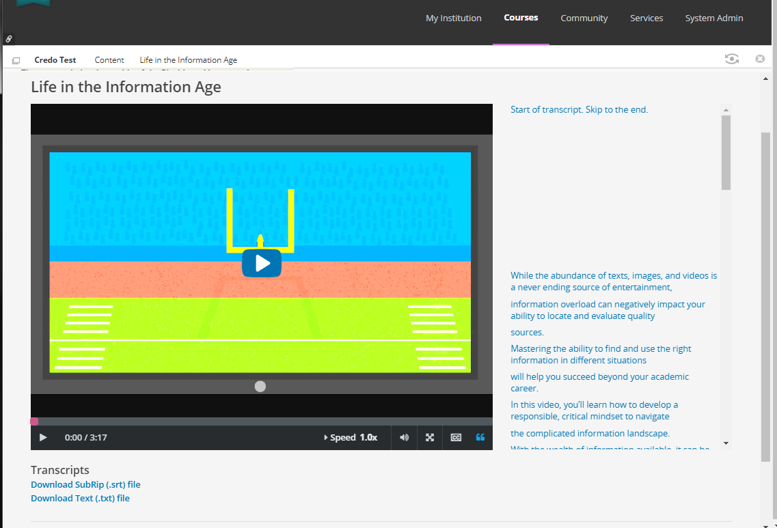Screen dimensions: 777x528
Task: Click the big play button on the video
Action: (x=262, y=263)
